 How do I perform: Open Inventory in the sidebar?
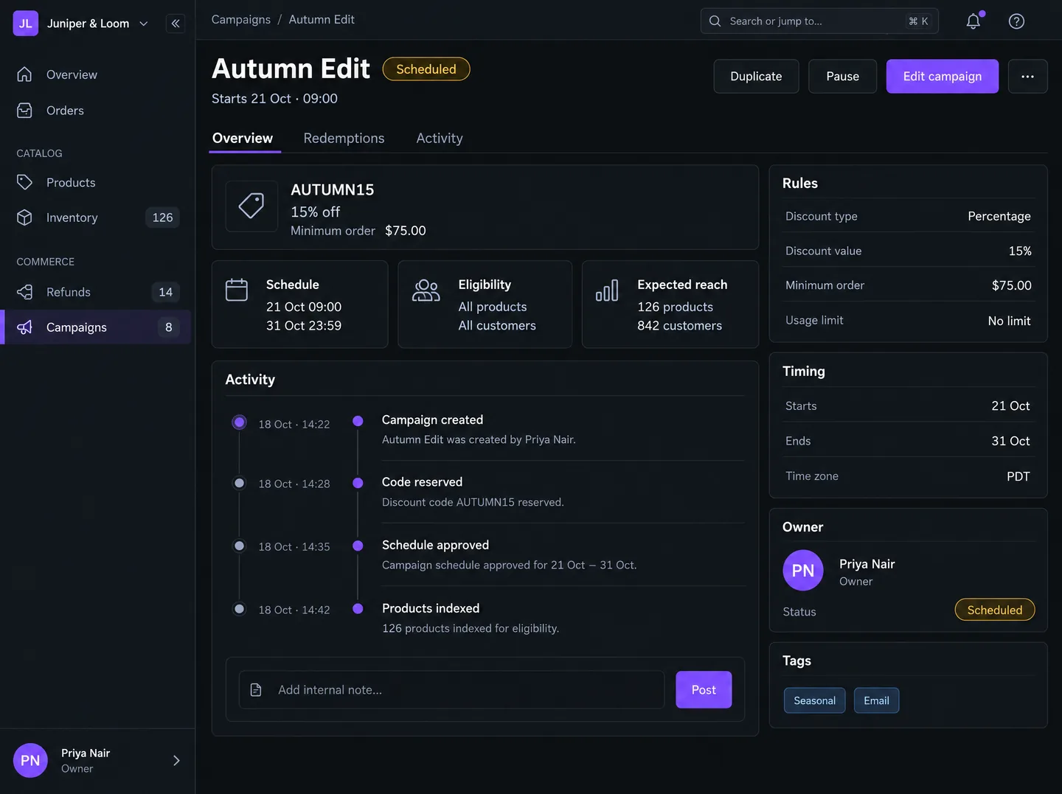(97, 217)
